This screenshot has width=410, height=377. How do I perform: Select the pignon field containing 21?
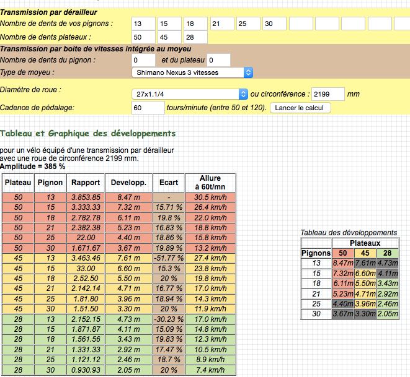tap(222, 24)
